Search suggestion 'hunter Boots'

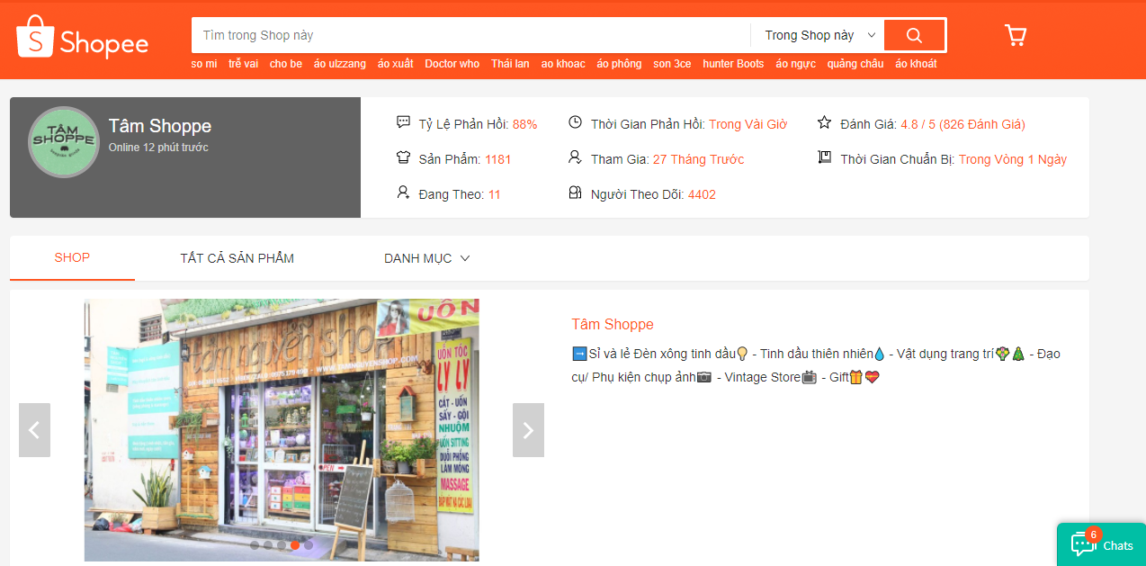(x=733, y=64)
